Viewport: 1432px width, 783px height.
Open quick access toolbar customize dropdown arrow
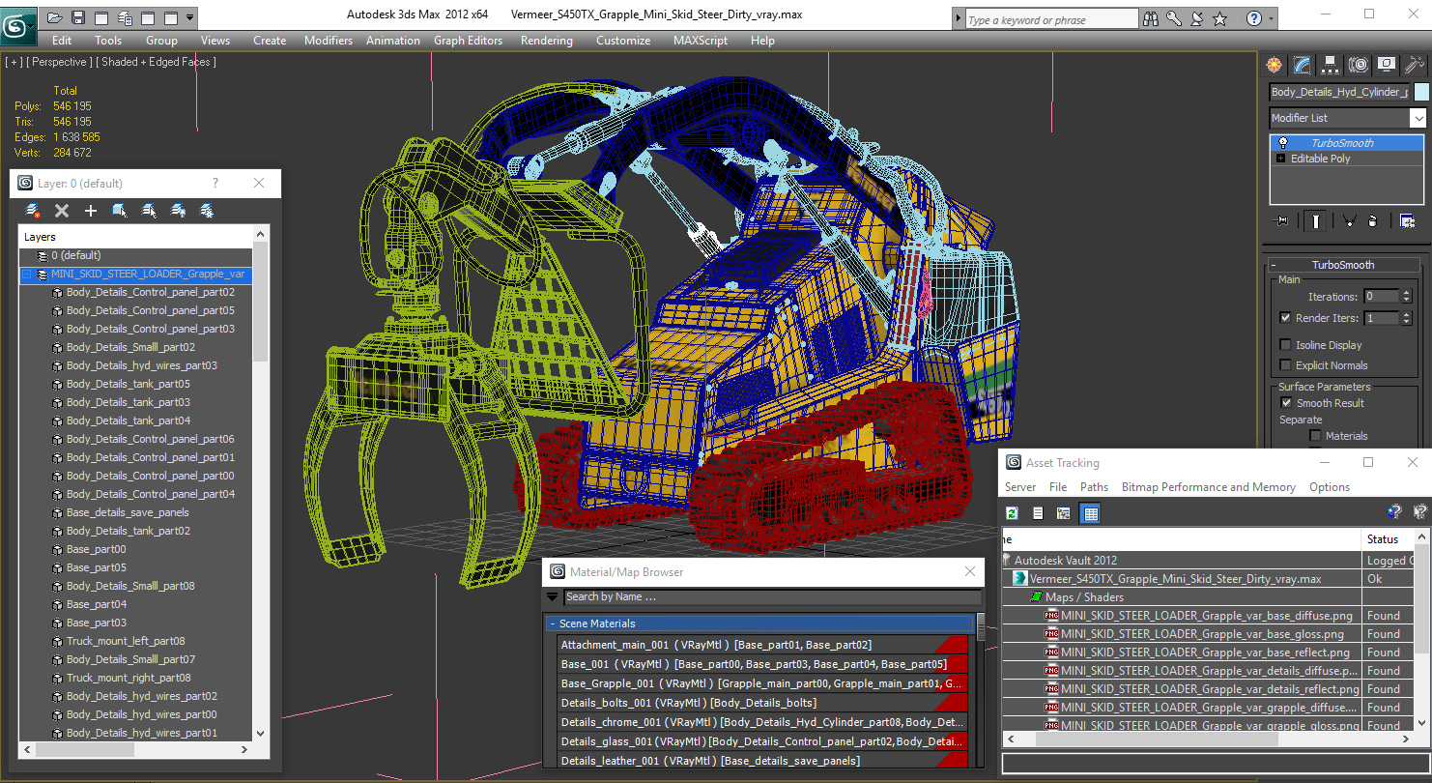coord(189,17)
